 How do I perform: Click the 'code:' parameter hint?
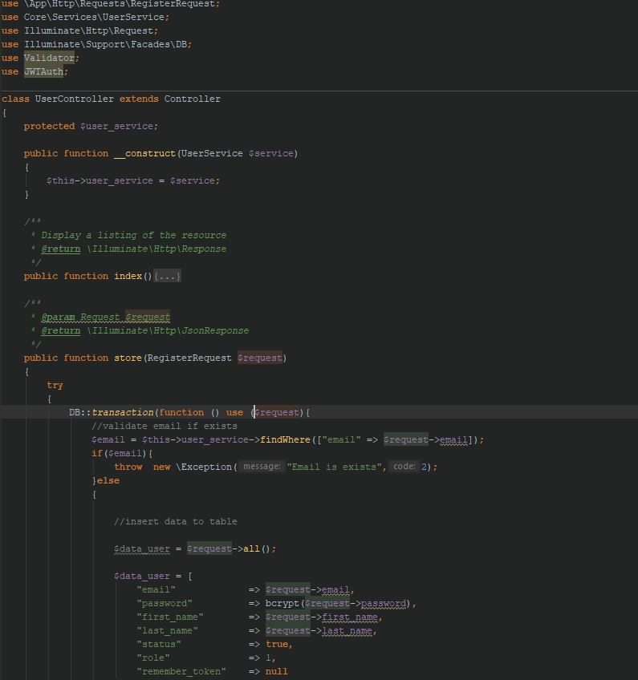coord(404,467)
